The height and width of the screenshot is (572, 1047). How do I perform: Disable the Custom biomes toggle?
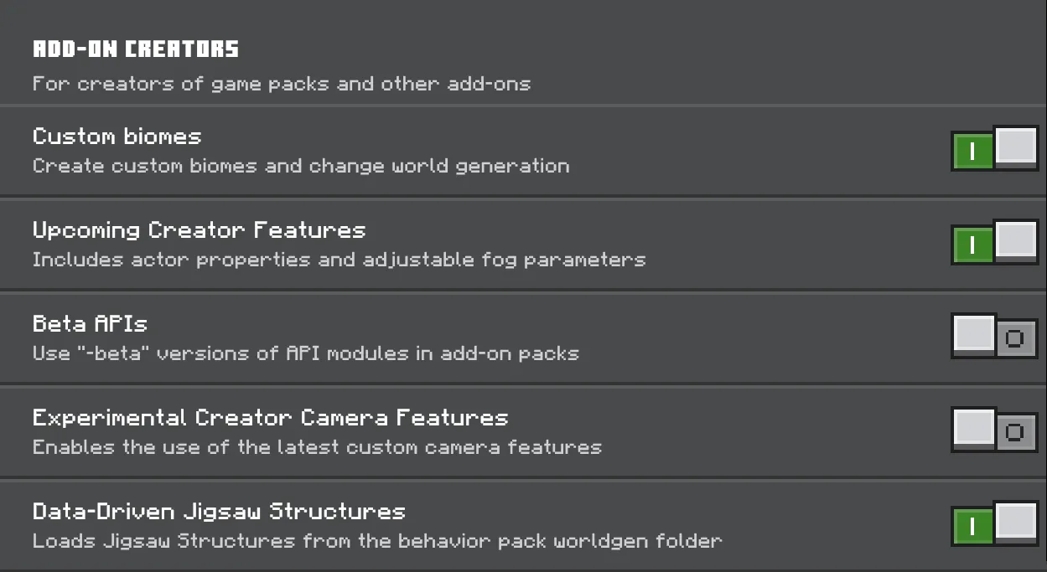click(x=995, y=149)
